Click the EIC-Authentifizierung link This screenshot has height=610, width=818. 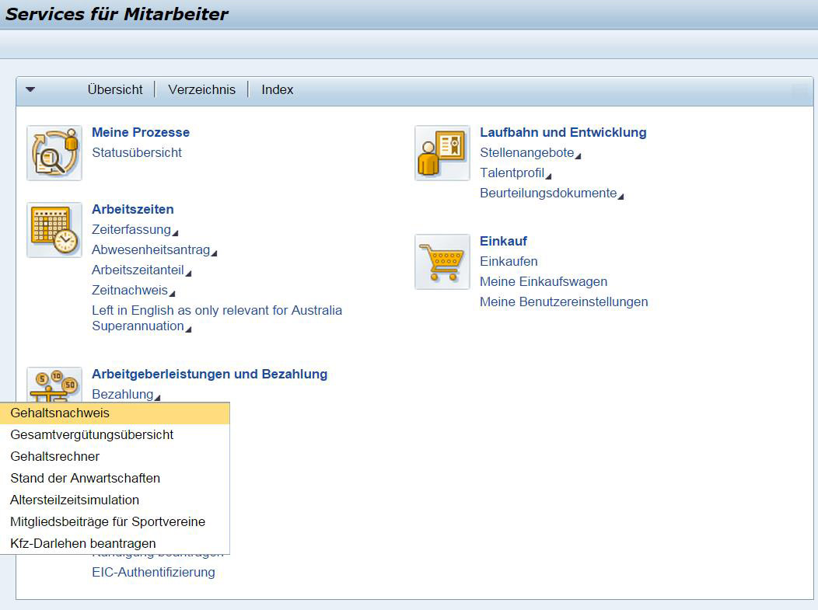pyautogui.click(x=153, y=573)
